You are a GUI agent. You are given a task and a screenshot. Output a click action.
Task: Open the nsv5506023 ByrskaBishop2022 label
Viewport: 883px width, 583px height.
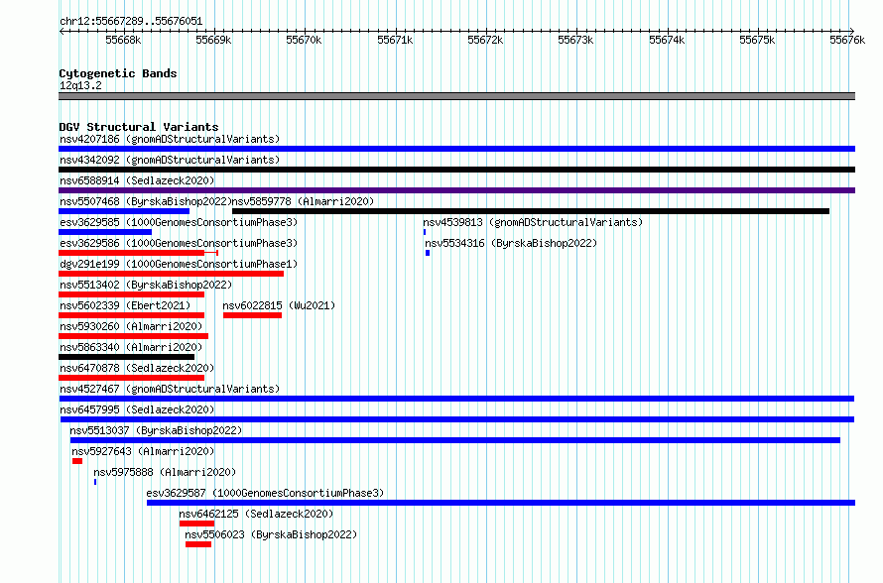272,534
